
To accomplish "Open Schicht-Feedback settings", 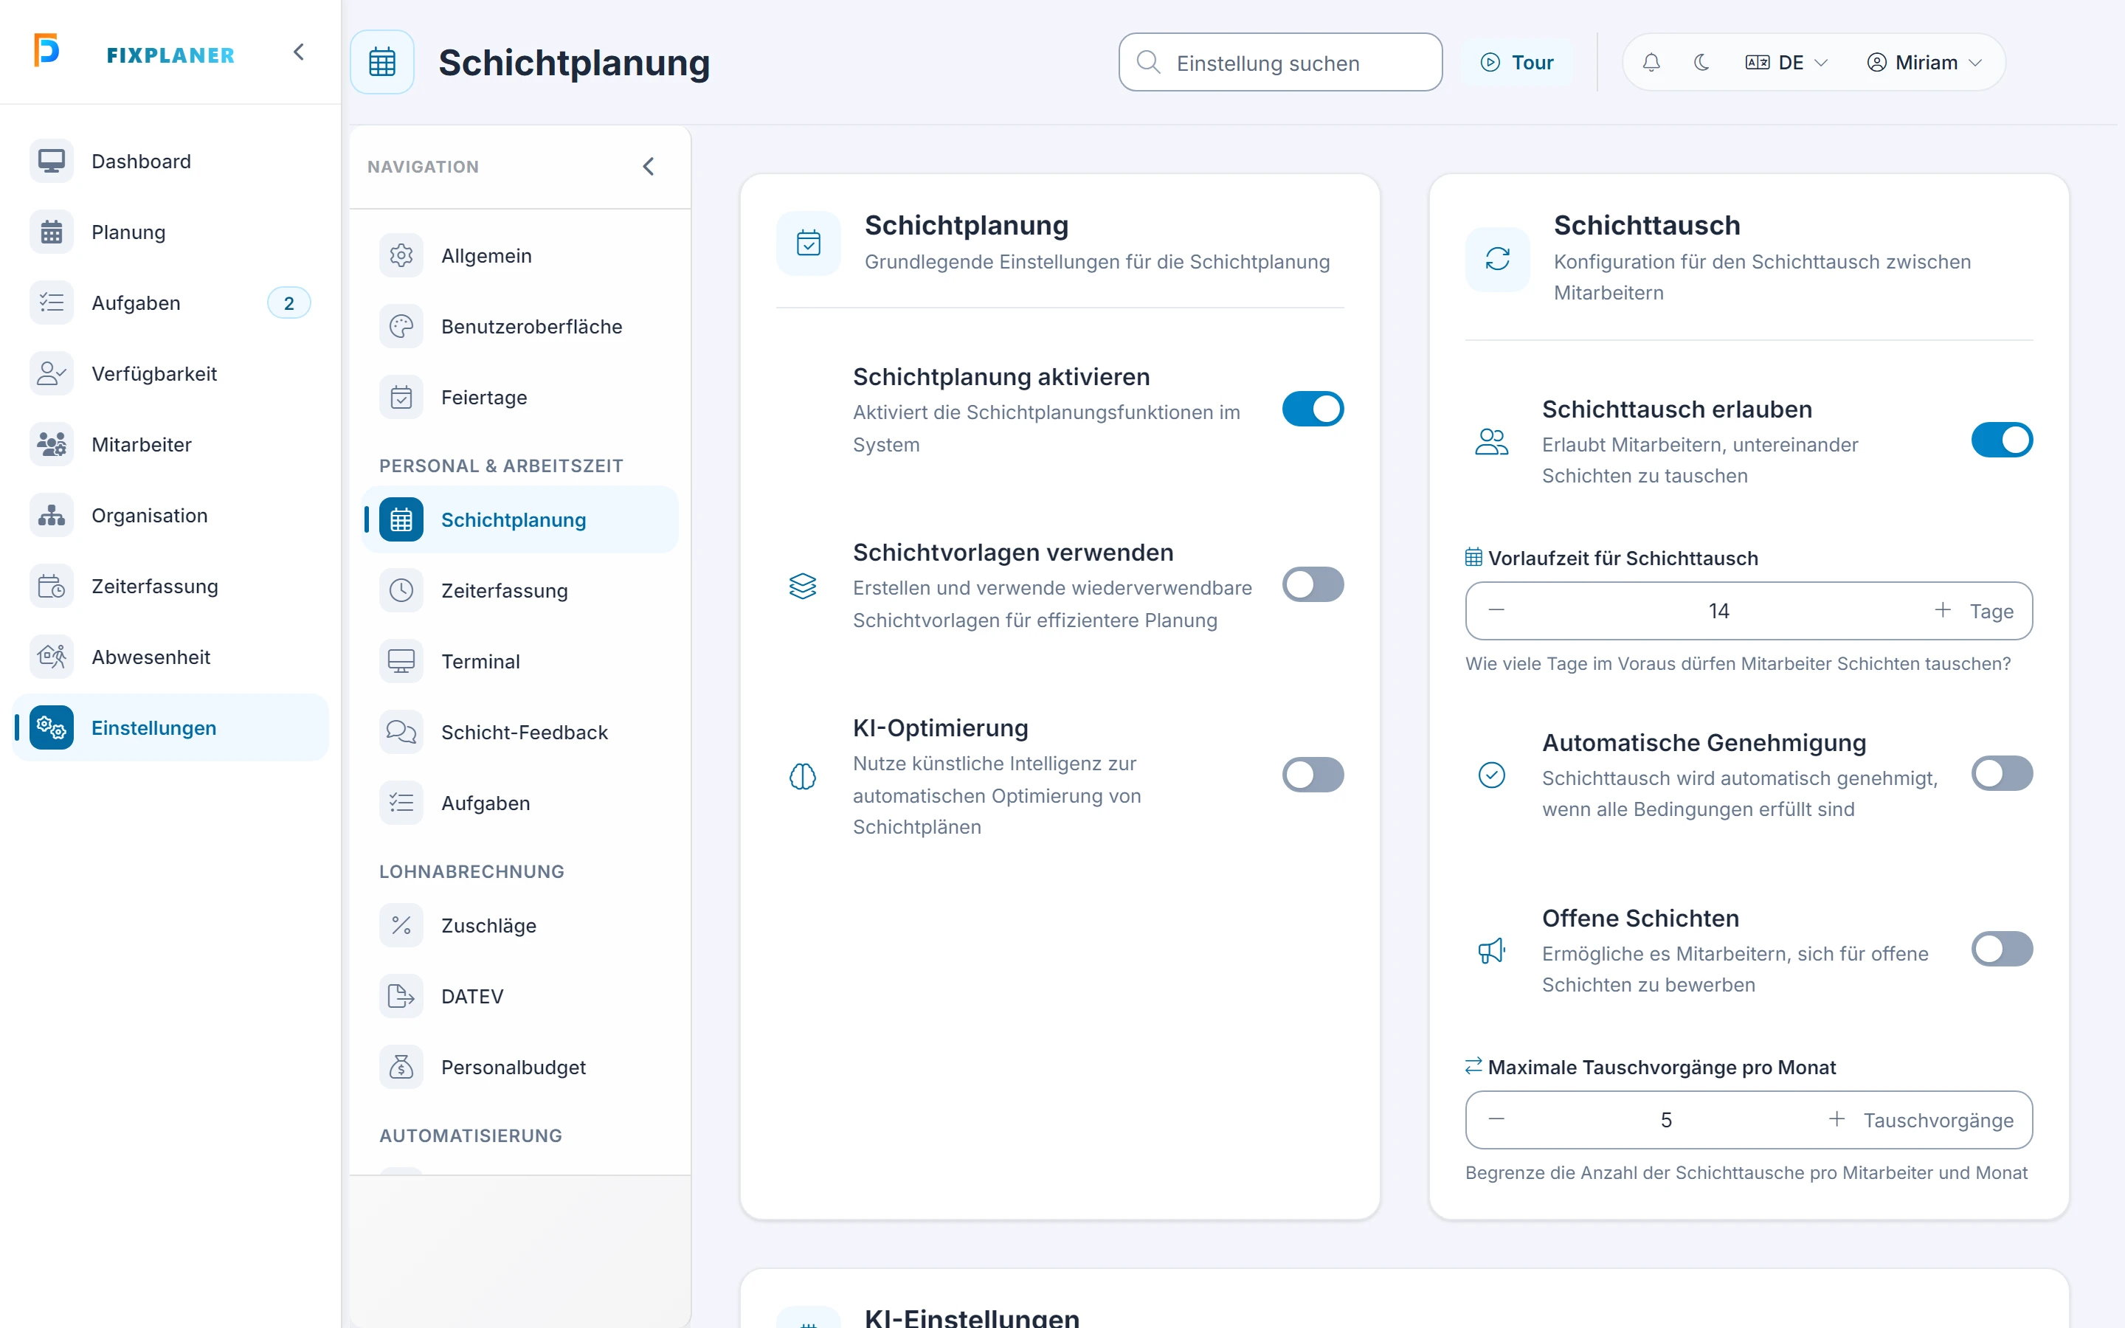I will tap(520, 732).
